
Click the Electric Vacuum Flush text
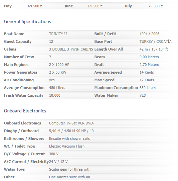67,146
